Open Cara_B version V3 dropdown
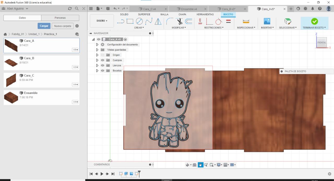 click(x=75, y=67)
